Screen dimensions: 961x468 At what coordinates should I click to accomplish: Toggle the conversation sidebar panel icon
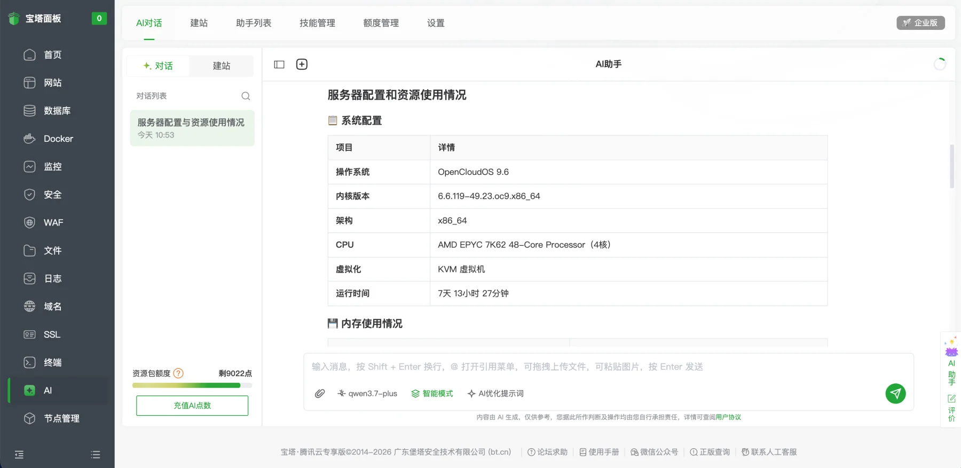coord(279,64)
